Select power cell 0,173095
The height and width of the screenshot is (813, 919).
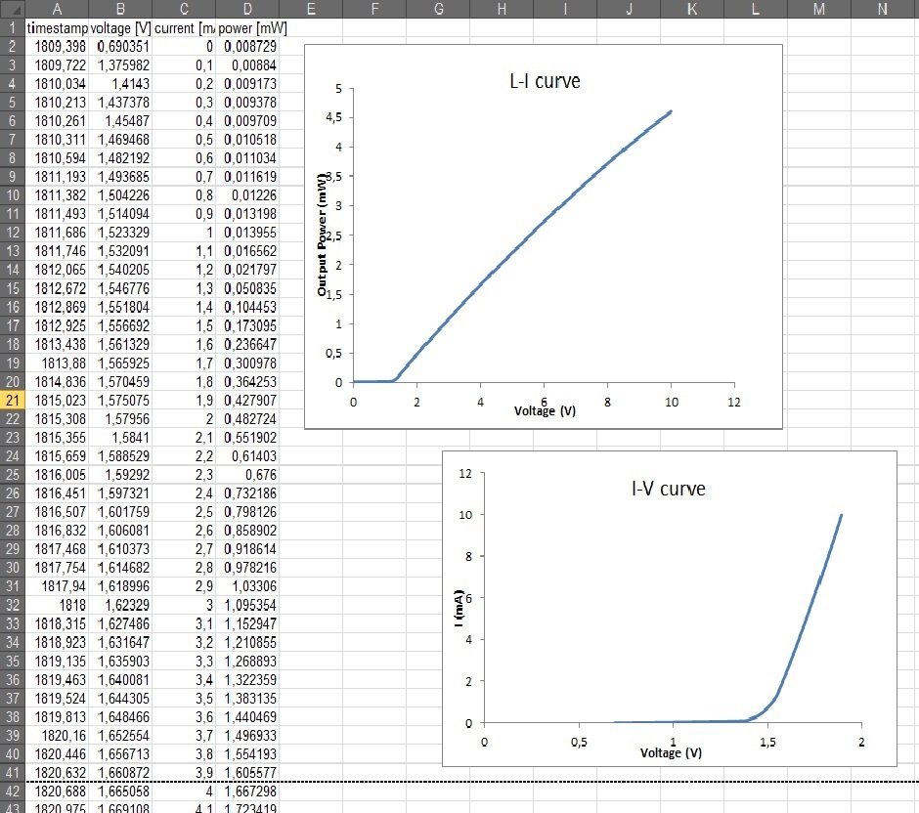pyautogui.click(x=247, y=325)
